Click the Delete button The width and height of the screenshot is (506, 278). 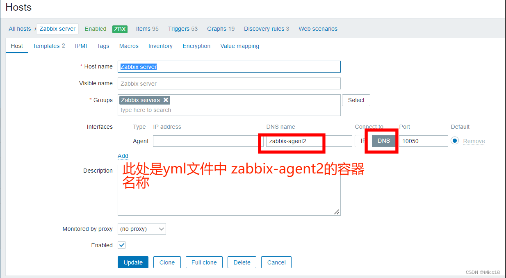(242, 262)
